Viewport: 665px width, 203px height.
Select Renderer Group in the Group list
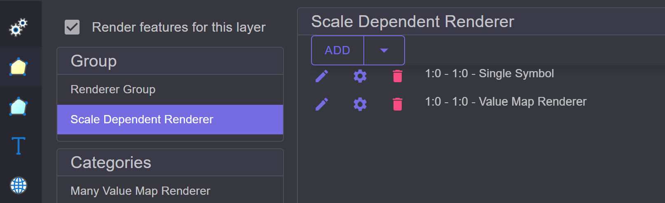170,90
